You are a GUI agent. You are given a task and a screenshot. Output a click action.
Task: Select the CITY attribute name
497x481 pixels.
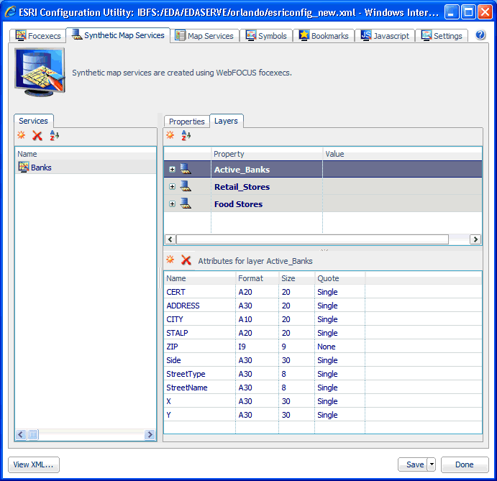(x=175, y=319)
